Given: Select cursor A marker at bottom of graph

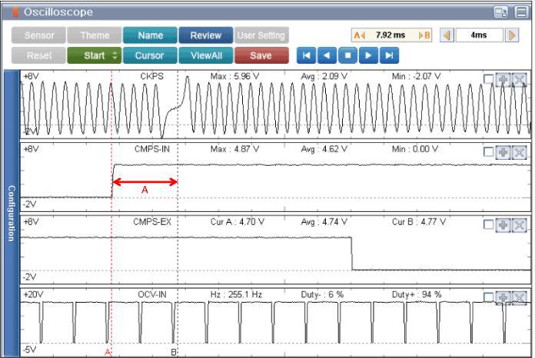Looking at the screenshot, I should (x=108, y=352).
